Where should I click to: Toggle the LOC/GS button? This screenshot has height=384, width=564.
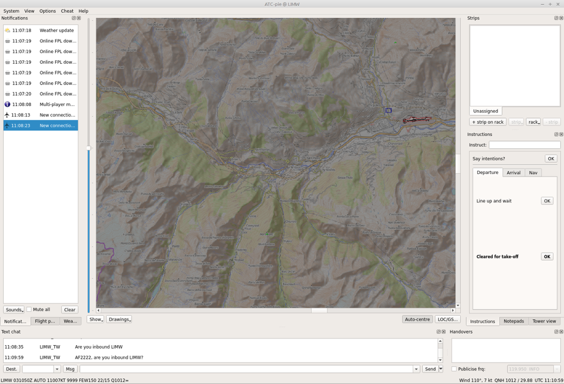pyautogui.click(x=447, y=320)
